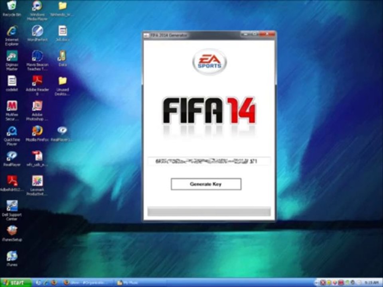
Task: Select the Internet Explorer desktop icon
Action: coord(12,35)
